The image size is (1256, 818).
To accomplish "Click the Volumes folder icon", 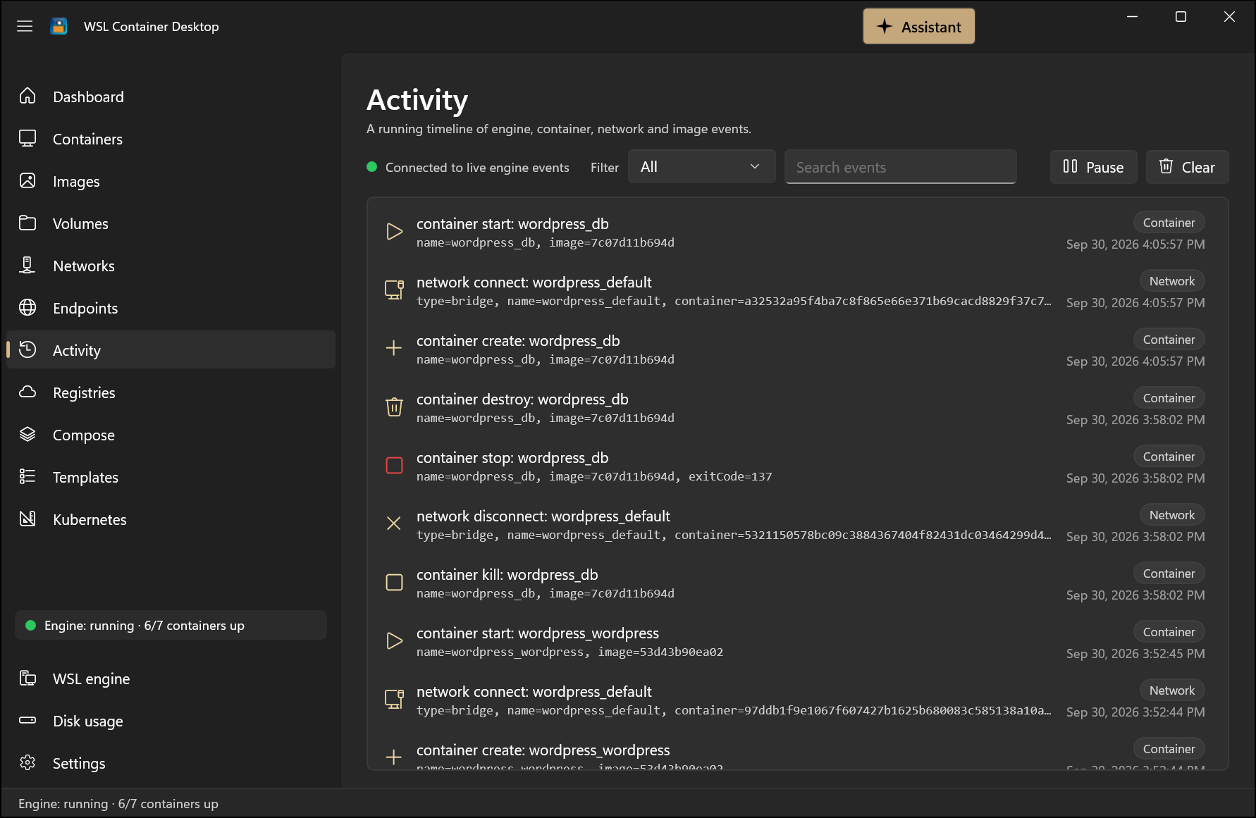I will 27,223.
